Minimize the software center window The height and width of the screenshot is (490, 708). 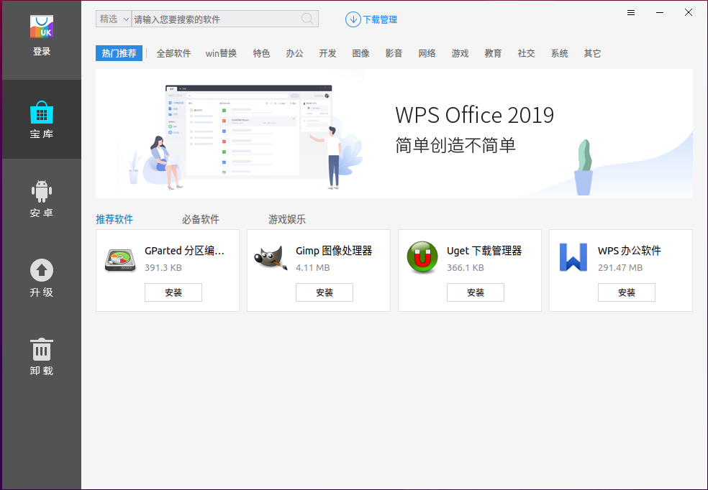tap(660, 13)
